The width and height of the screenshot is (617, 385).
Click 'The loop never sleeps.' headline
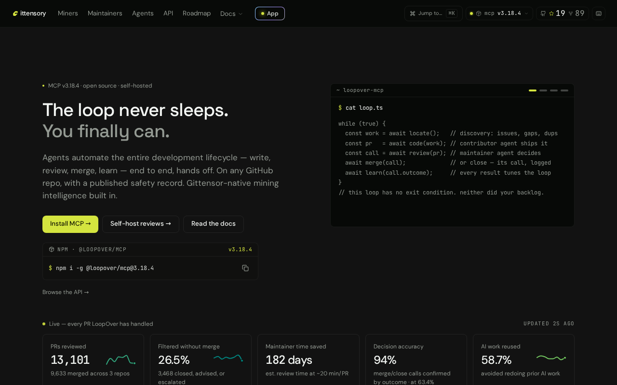click(135, 110)
